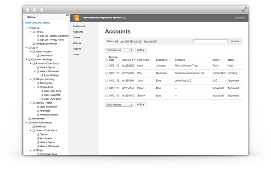Select the Sitemap tab
The width and height of the screenshot is (271, 169).
(31, 17)
